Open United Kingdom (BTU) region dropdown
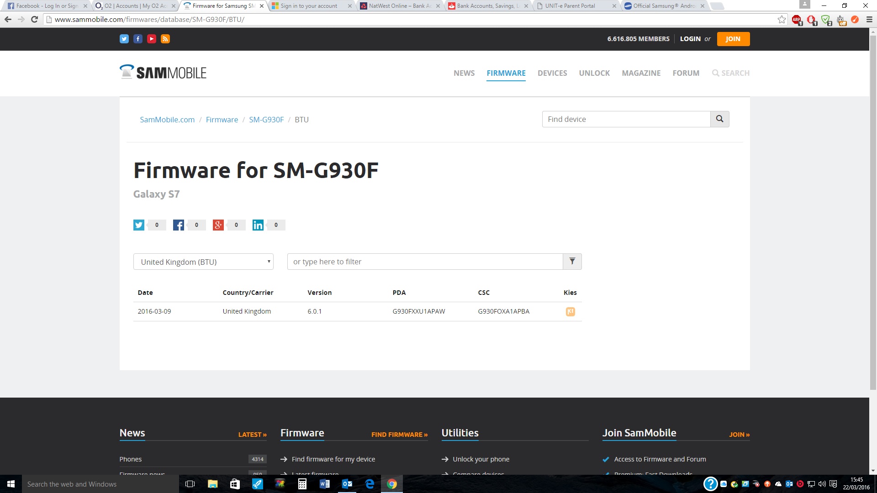Image resolution: width=877 pixels, height=493 pixels. [203, 262]
